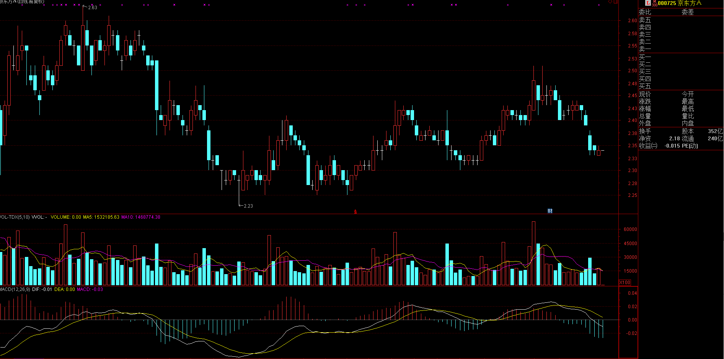
Task: Click the red $ marker below the candlesticks
Action: coord(355,211)
